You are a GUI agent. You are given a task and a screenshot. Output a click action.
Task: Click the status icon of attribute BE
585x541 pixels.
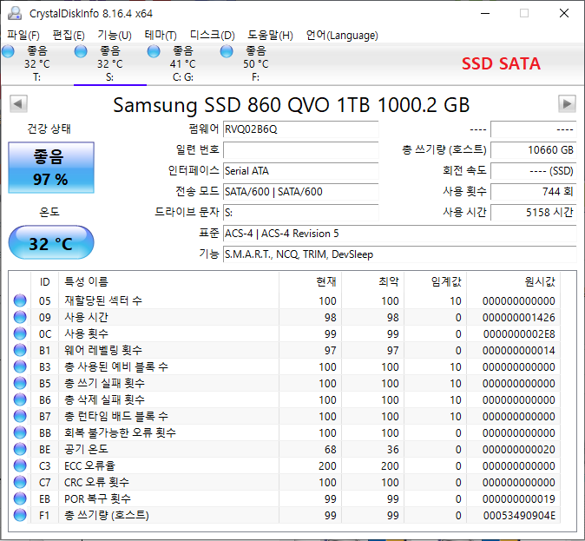coord(20,449)
